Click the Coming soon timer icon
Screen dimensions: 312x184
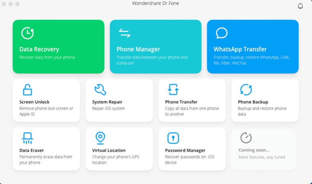pyautogui.click(x=246, y=138)
